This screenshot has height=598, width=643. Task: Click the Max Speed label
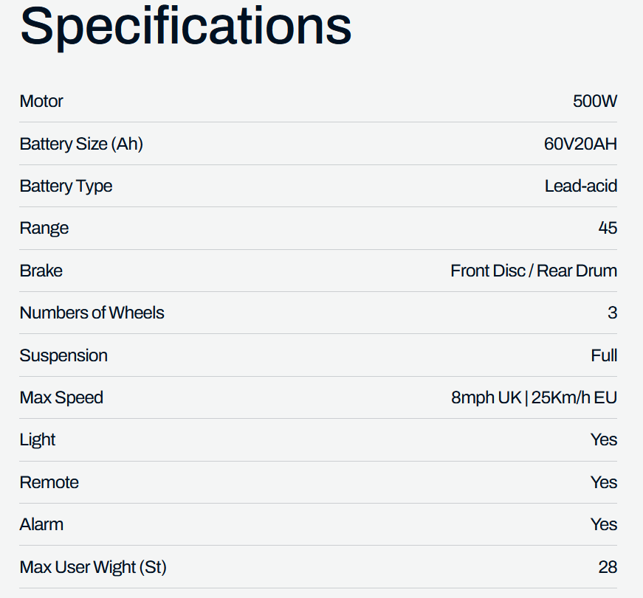pyautogui.click(x=61, y=397)
